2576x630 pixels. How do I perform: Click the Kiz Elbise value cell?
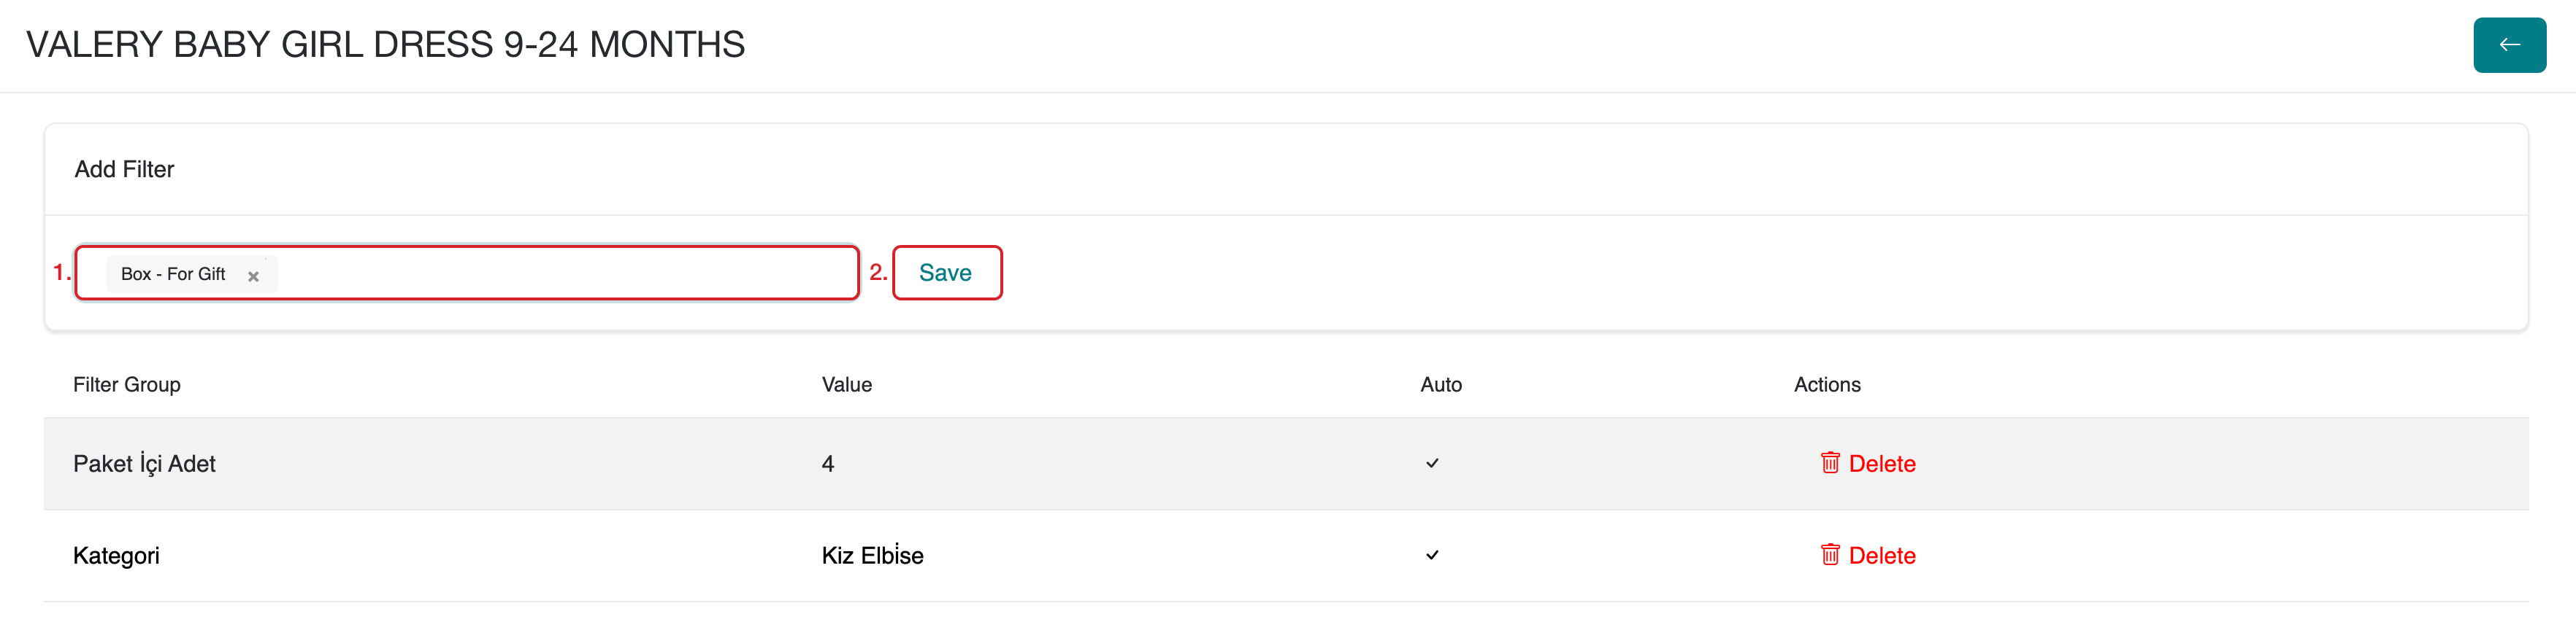pos(872,555)
